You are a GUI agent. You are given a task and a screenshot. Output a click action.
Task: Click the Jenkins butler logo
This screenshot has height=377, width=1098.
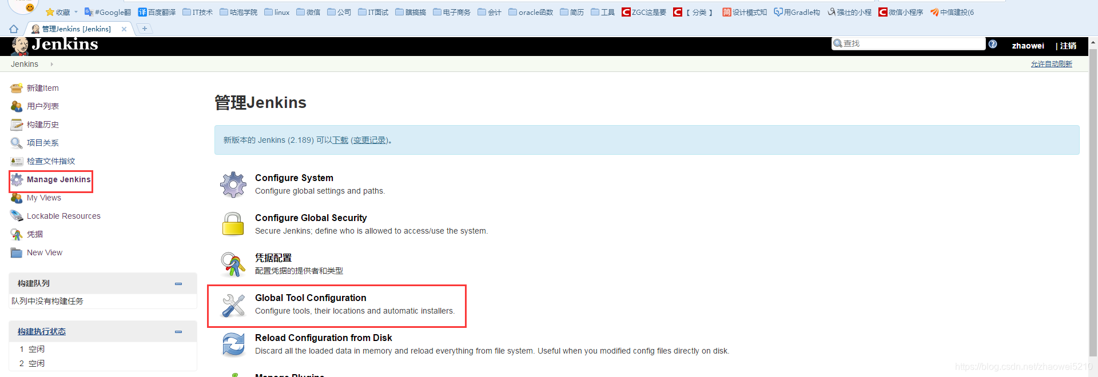(19, 46)
